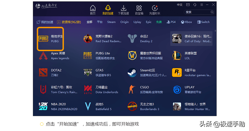Screen dimensions: 249x131
Task: Filter by Xbox category
Action: point(186,22)
